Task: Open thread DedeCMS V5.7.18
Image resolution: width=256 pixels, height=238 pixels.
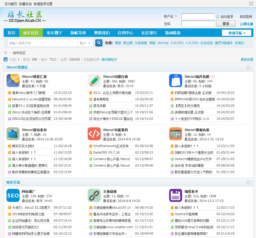Action: tap(106, 153)
